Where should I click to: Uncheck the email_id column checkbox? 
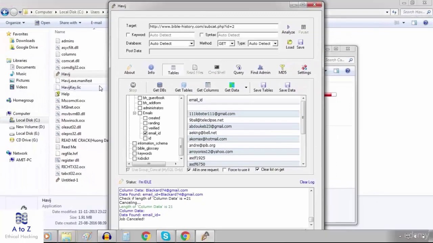point(145,133)
